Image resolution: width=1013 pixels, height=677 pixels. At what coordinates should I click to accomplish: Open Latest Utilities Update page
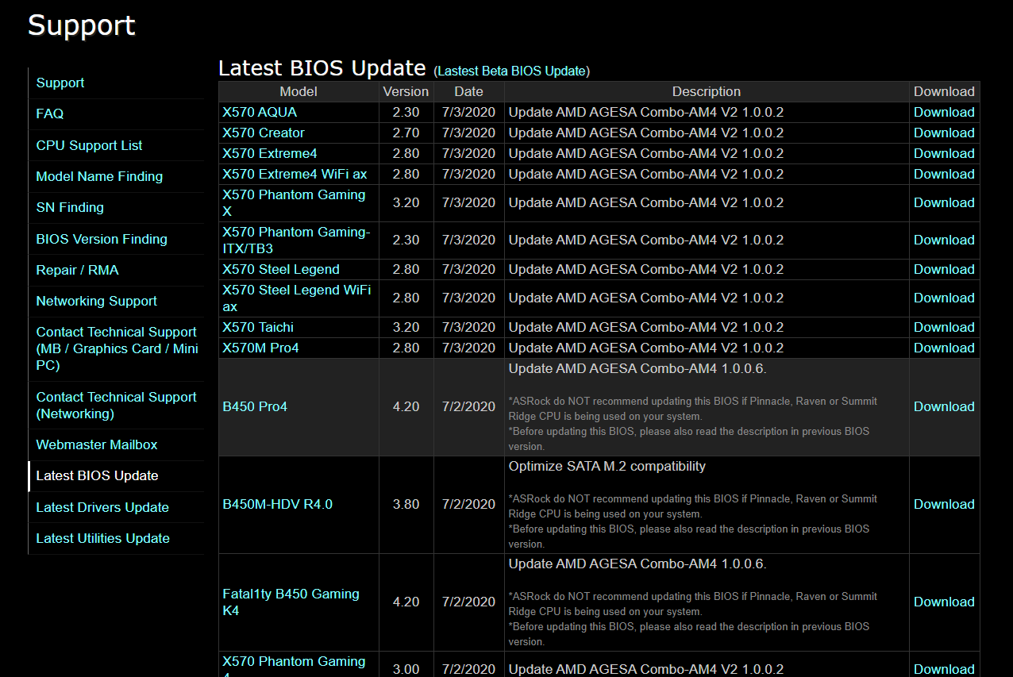pyautogui.click(x=103, y=538)
